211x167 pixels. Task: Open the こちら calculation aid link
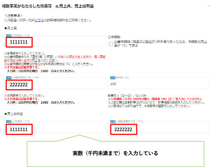pyautogui.click(x=39, y=20)
